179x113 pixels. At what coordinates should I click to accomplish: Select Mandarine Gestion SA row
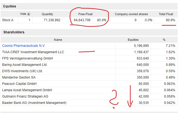pos(89,77)
